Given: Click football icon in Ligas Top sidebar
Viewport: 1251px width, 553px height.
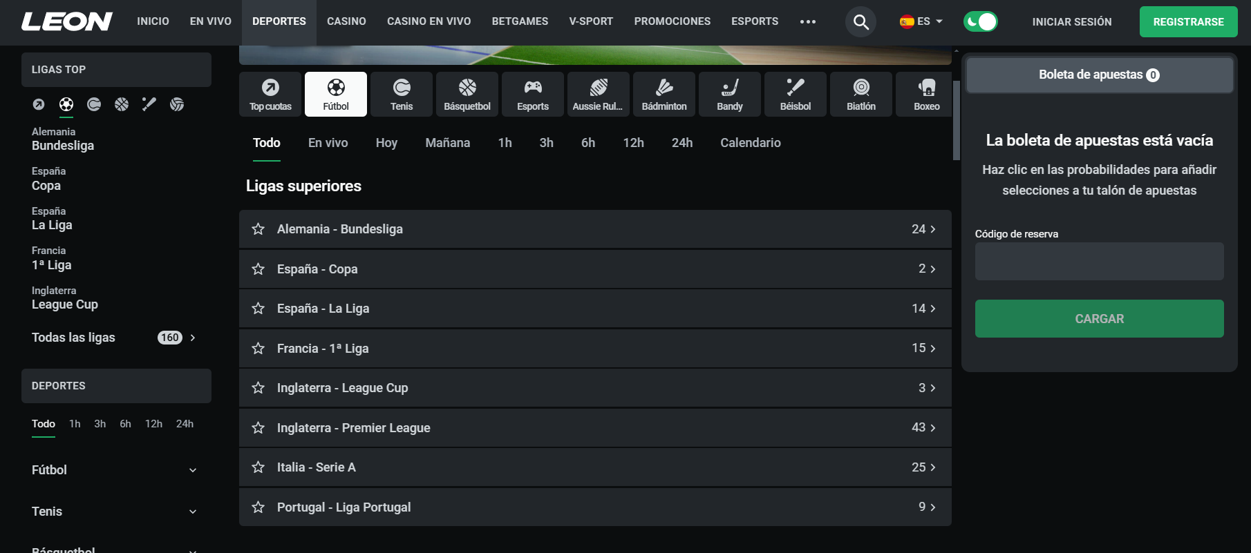Looking at the screenshot, I should point(66,104).
